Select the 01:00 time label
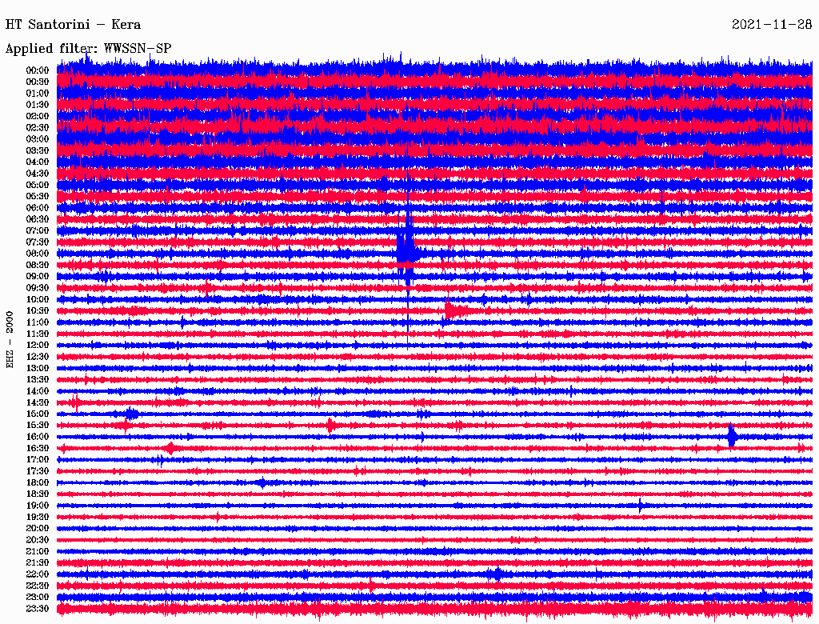This screenshot has width=819, height=624. click(x=38, y=94)
